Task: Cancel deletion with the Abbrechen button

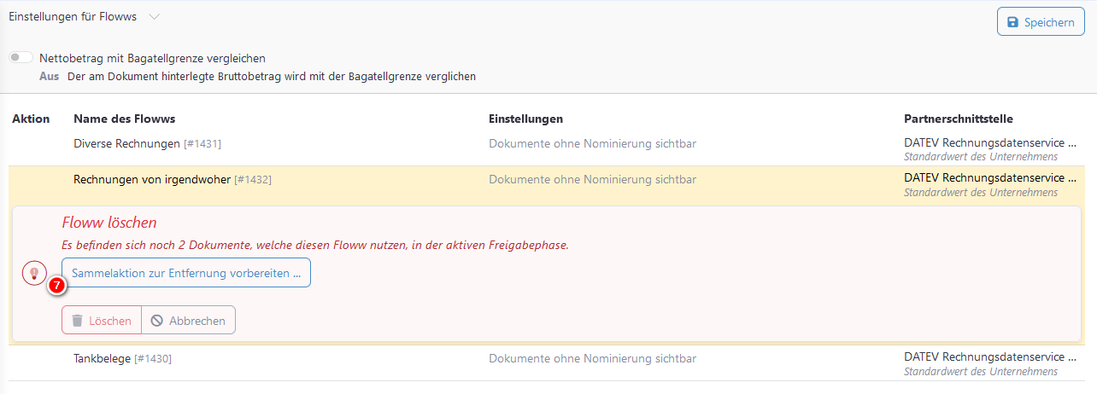Action: click(x=188, y=321)
